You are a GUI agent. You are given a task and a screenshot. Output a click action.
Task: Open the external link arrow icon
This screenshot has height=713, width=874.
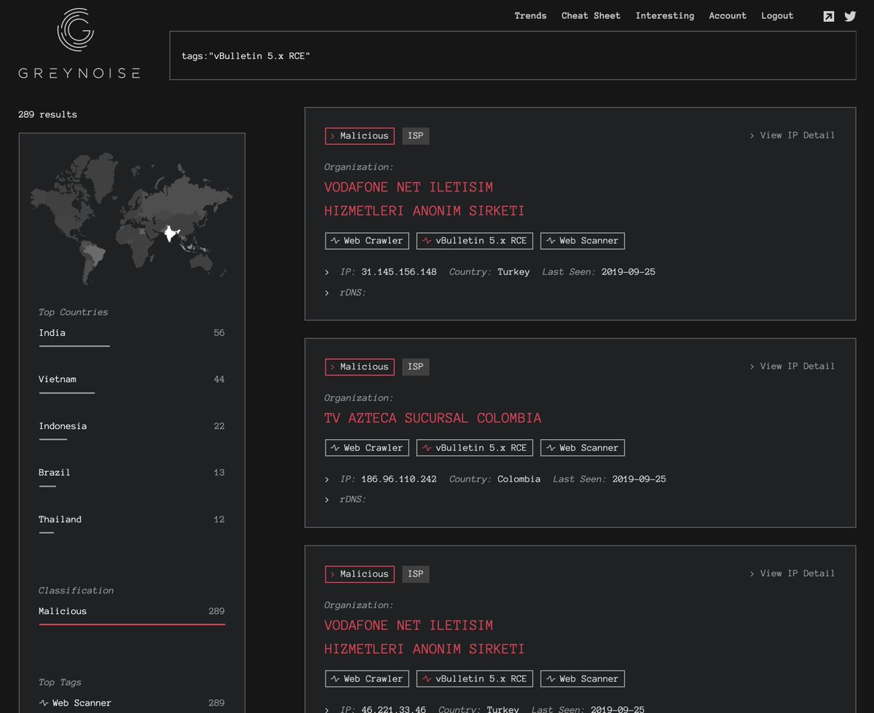829,16
